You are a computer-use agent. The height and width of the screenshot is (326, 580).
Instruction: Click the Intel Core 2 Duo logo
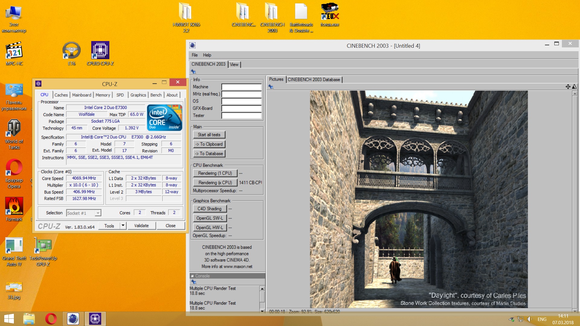pos(164,117)
